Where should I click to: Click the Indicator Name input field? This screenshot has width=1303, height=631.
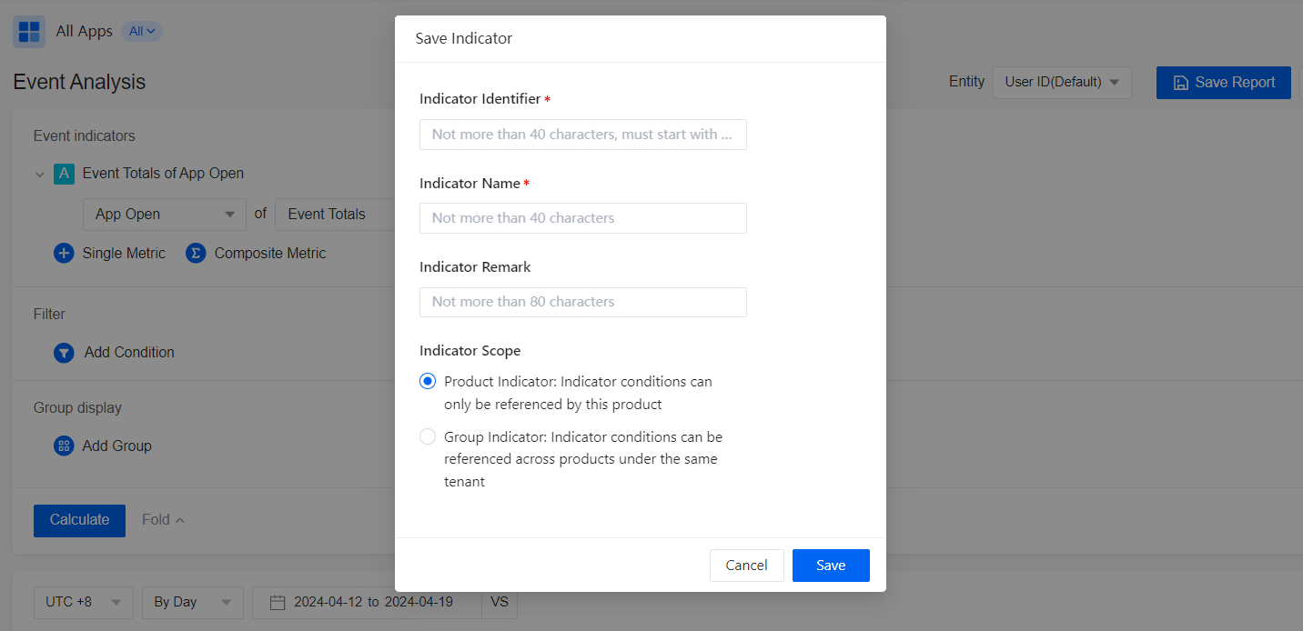pyautogui.click(x=582, y=218)
